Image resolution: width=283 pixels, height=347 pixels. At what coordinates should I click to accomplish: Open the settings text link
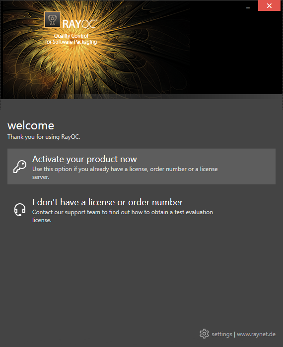(x=222, y=334)
